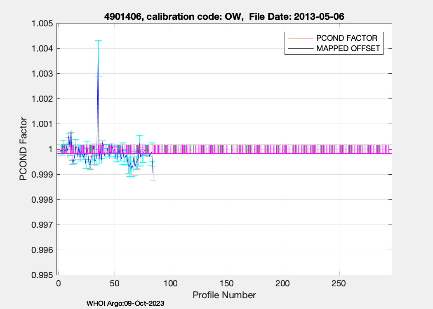Select the PCOND FACTOR legend label

coord(346,38)
